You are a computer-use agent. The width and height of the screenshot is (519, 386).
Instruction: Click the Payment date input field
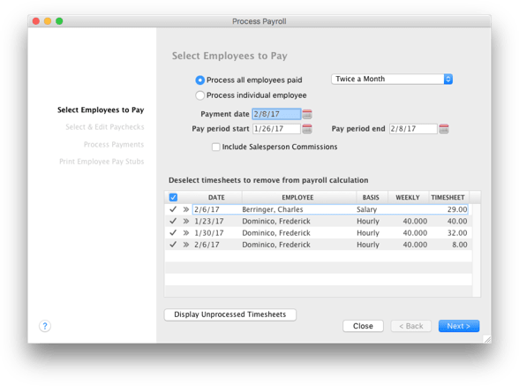277,114
